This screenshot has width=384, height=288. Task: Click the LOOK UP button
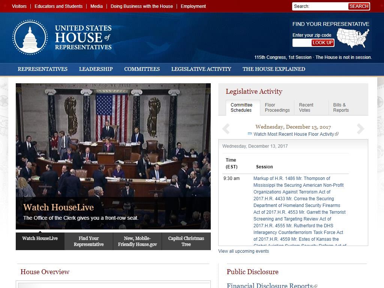point(322,43)
